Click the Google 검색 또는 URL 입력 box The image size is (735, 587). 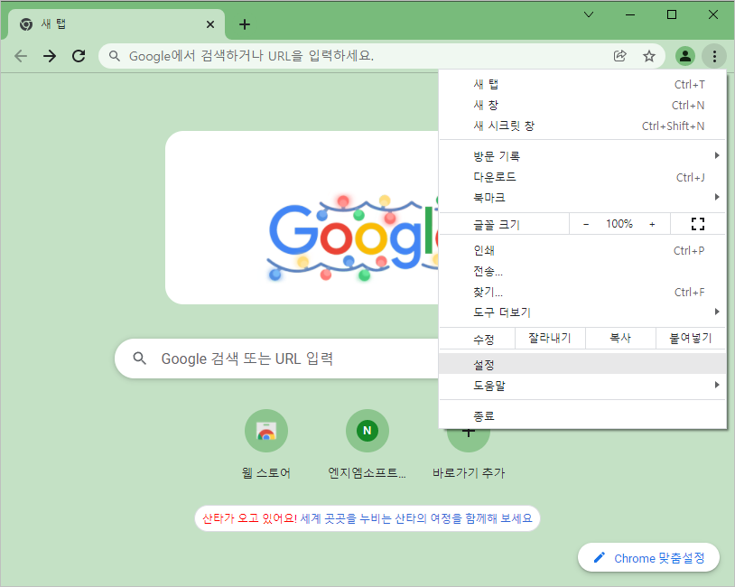276,359
